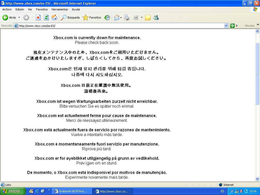Go back with the Atrás arrow button

(x=9, y=18)
